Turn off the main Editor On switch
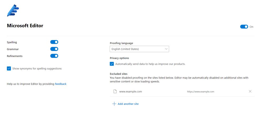263x117 pixels. tap(244, 27)
